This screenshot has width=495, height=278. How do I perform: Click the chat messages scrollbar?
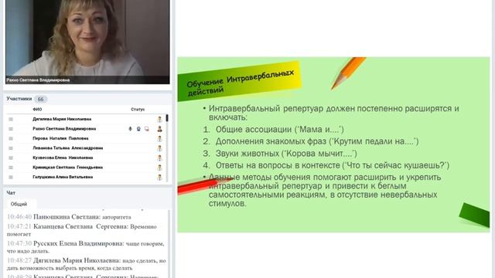[x=169, y=243]
